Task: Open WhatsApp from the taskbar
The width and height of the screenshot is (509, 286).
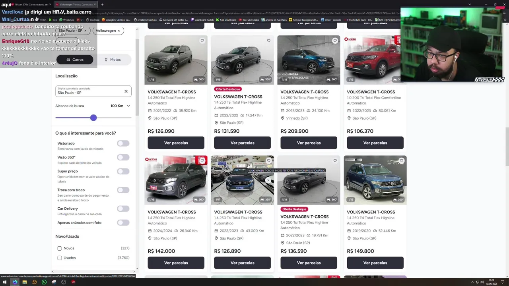Action: 44,282
